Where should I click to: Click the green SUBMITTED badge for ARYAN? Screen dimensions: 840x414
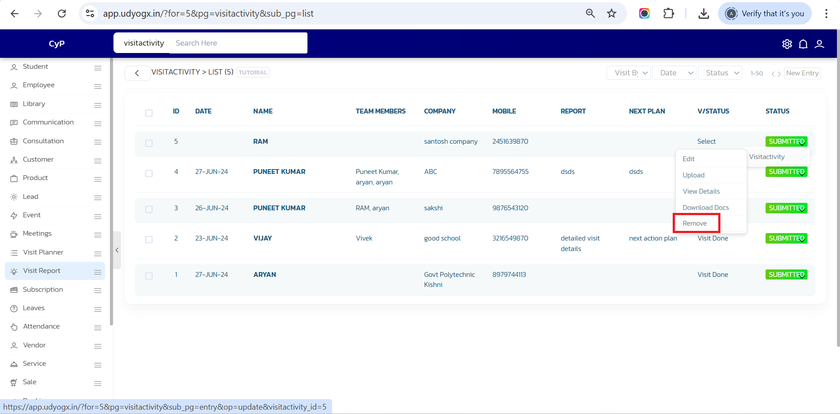click(786, 275)
